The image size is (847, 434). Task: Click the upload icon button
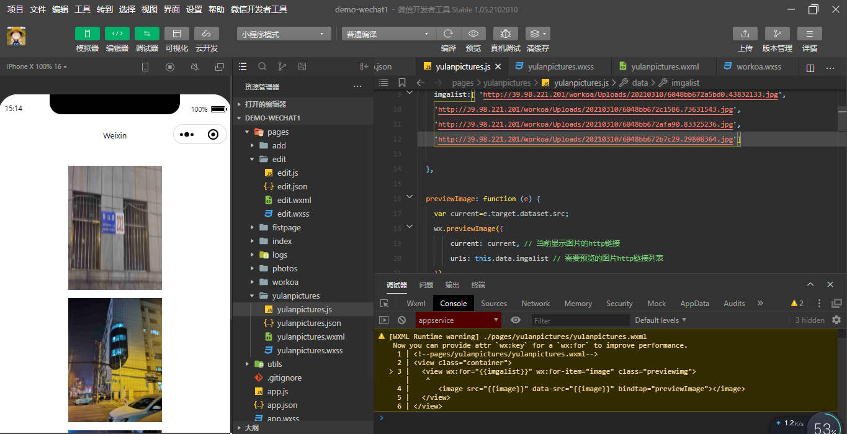(745, 34)
